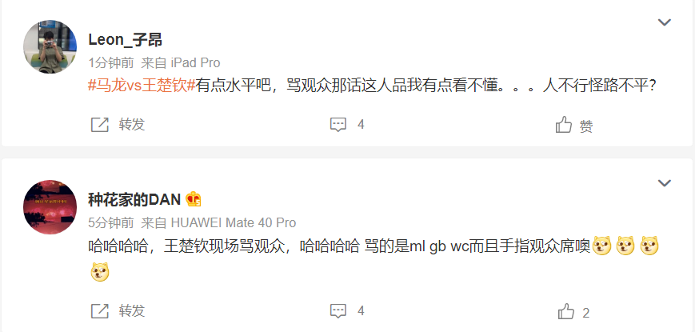Image resolution: width=695 pixels, height=332 pixels.
Task: Click the last doge emoji on second line
Action: point(100,271)
